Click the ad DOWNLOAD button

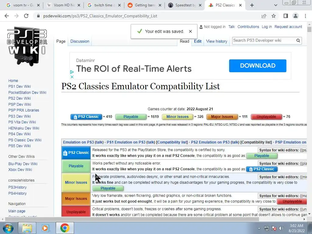click(258, 66)
